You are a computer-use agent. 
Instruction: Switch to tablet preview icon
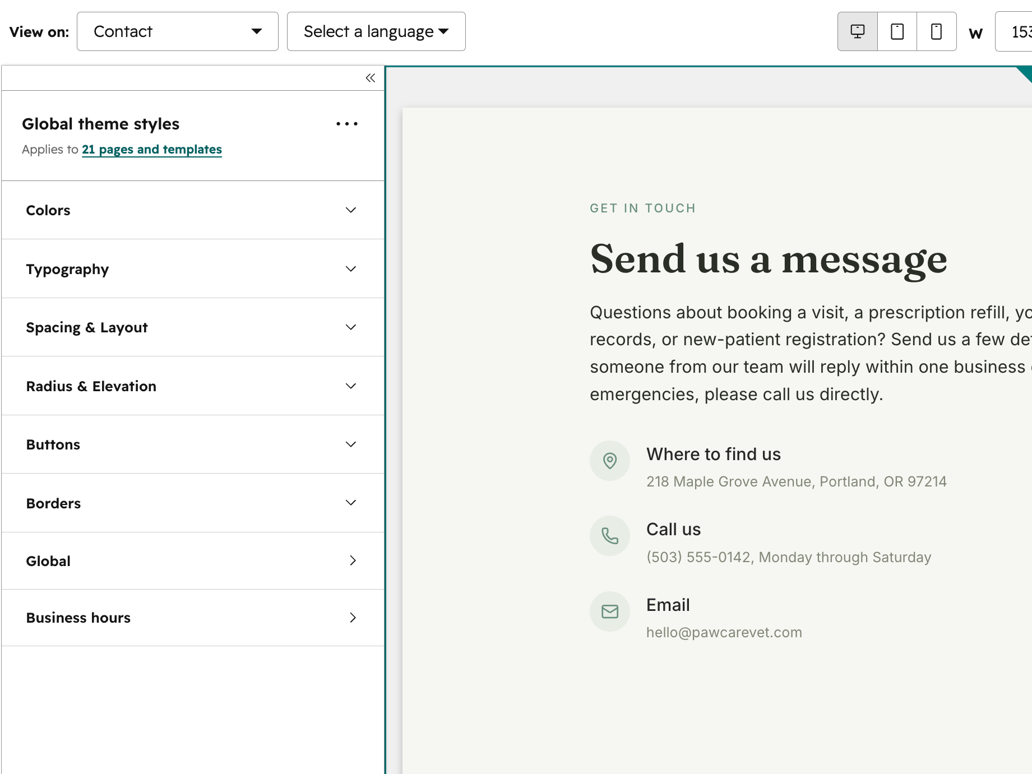click(897, 31)
